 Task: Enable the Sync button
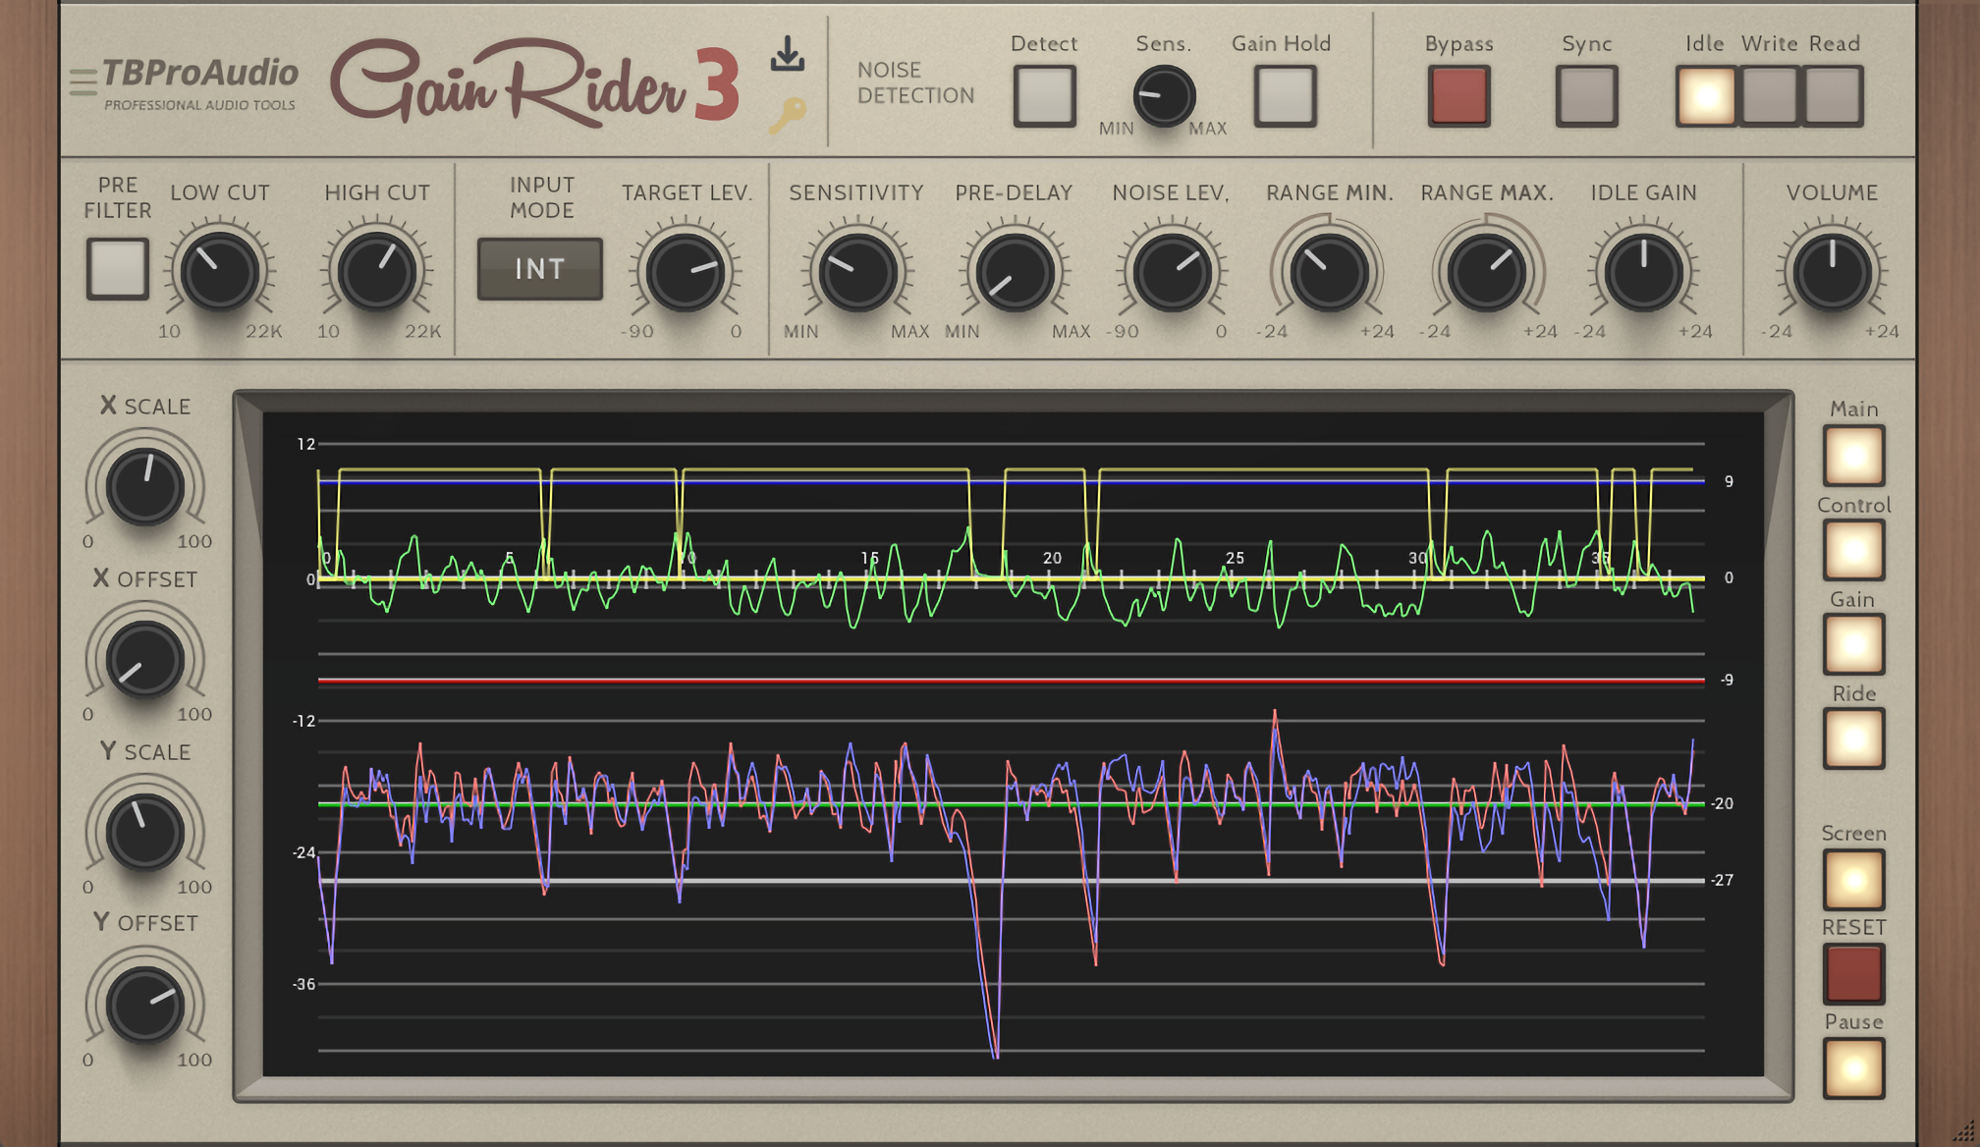click(x=1586, y=96)
